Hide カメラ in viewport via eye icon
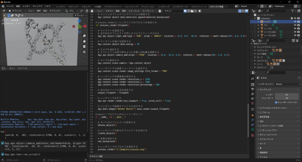The height and width of the screenshot is (162, 302). [x=295, y=22]
